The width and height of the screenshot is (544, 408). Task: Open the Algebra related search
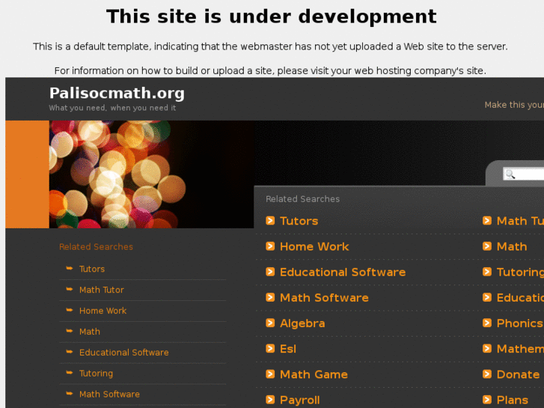coord(302,323)
